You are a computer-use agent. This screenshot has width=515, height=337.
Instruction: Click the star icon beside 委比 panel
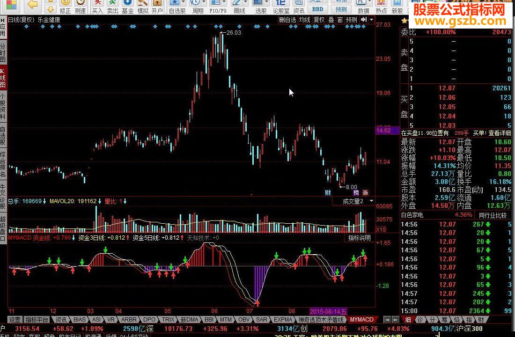(x=405, y=21)
